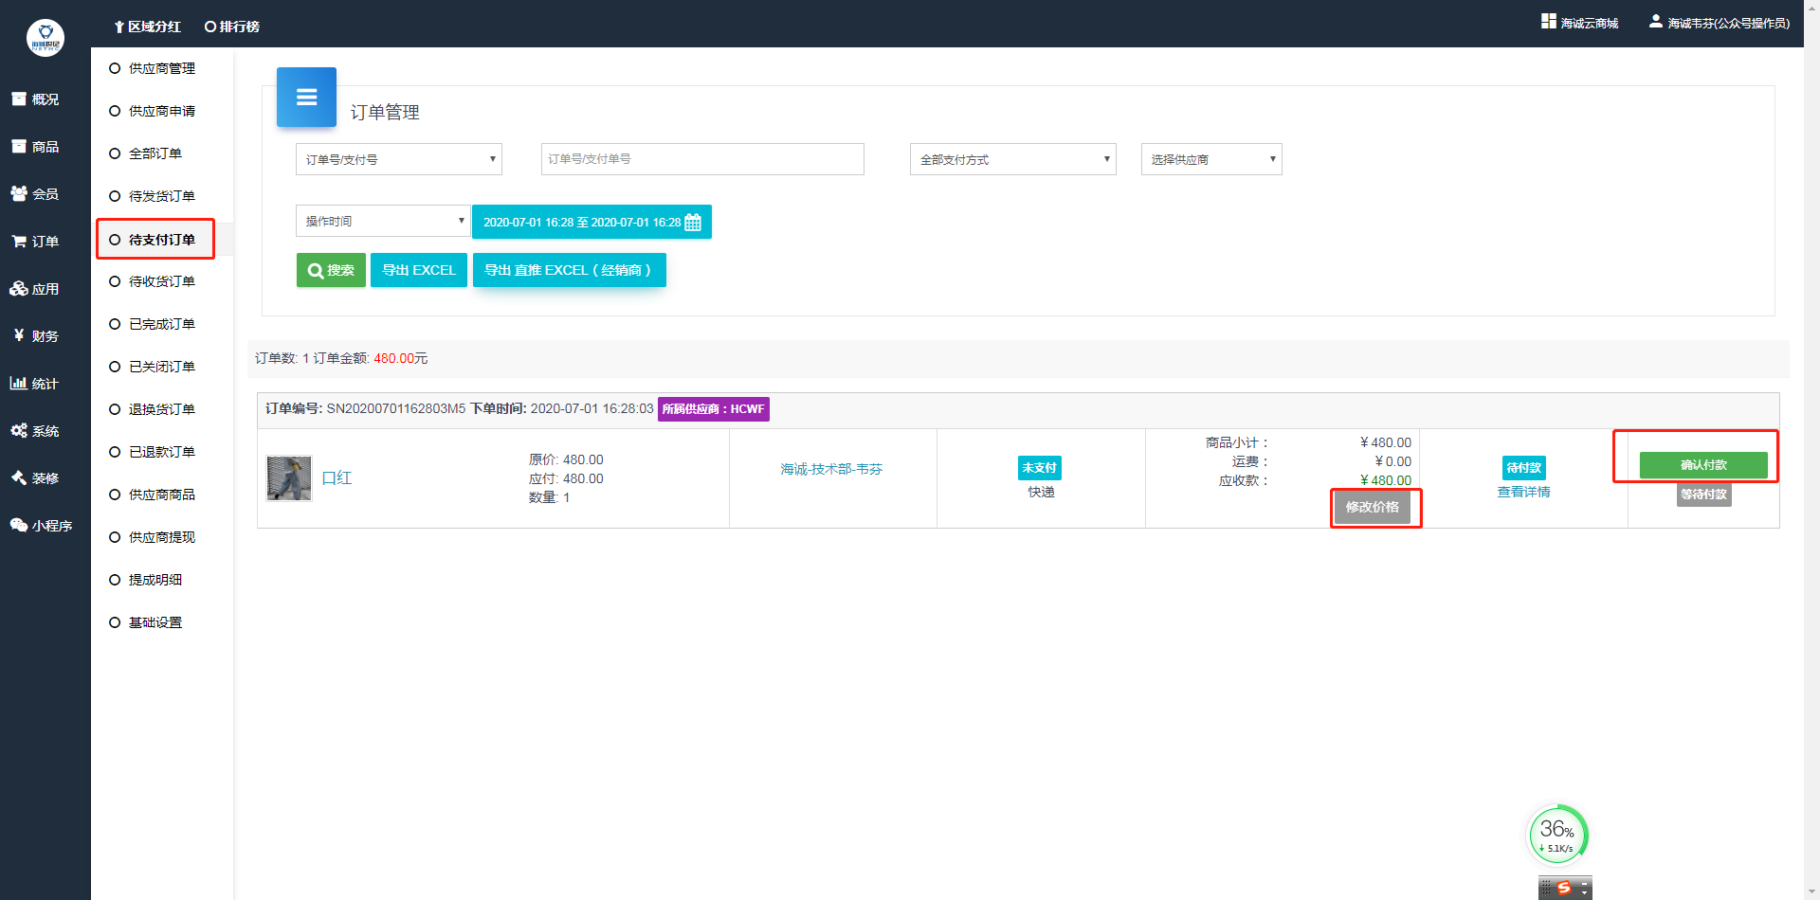Click 导出 EXCEL button
The image size is (1820, 900).
[x=419, y=270]
